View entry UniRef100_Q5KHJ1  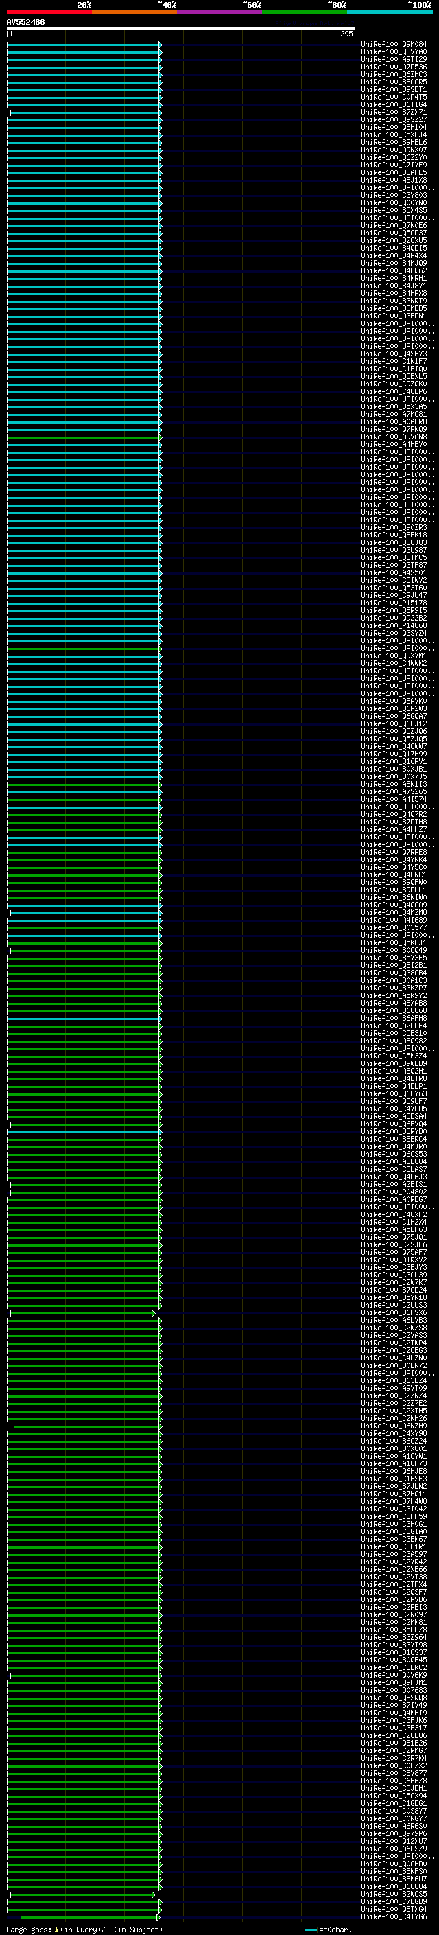click(x=394, y=942)
